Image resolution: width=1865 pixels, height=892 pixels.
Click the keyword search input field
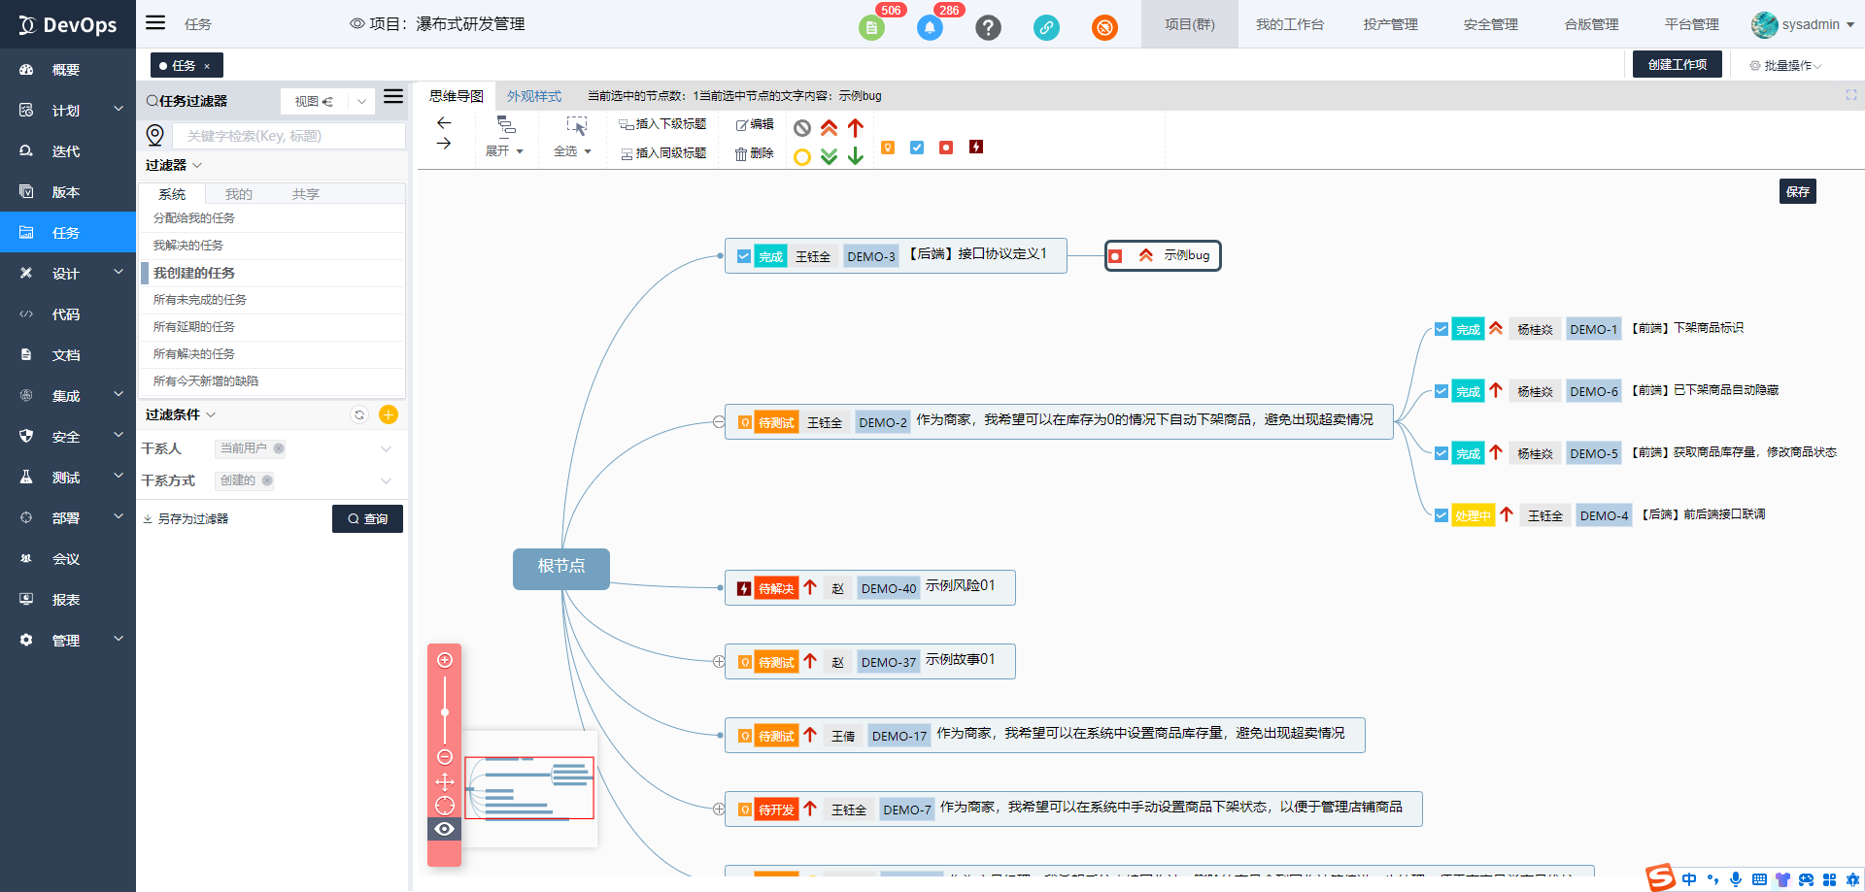tap(289, 136)
